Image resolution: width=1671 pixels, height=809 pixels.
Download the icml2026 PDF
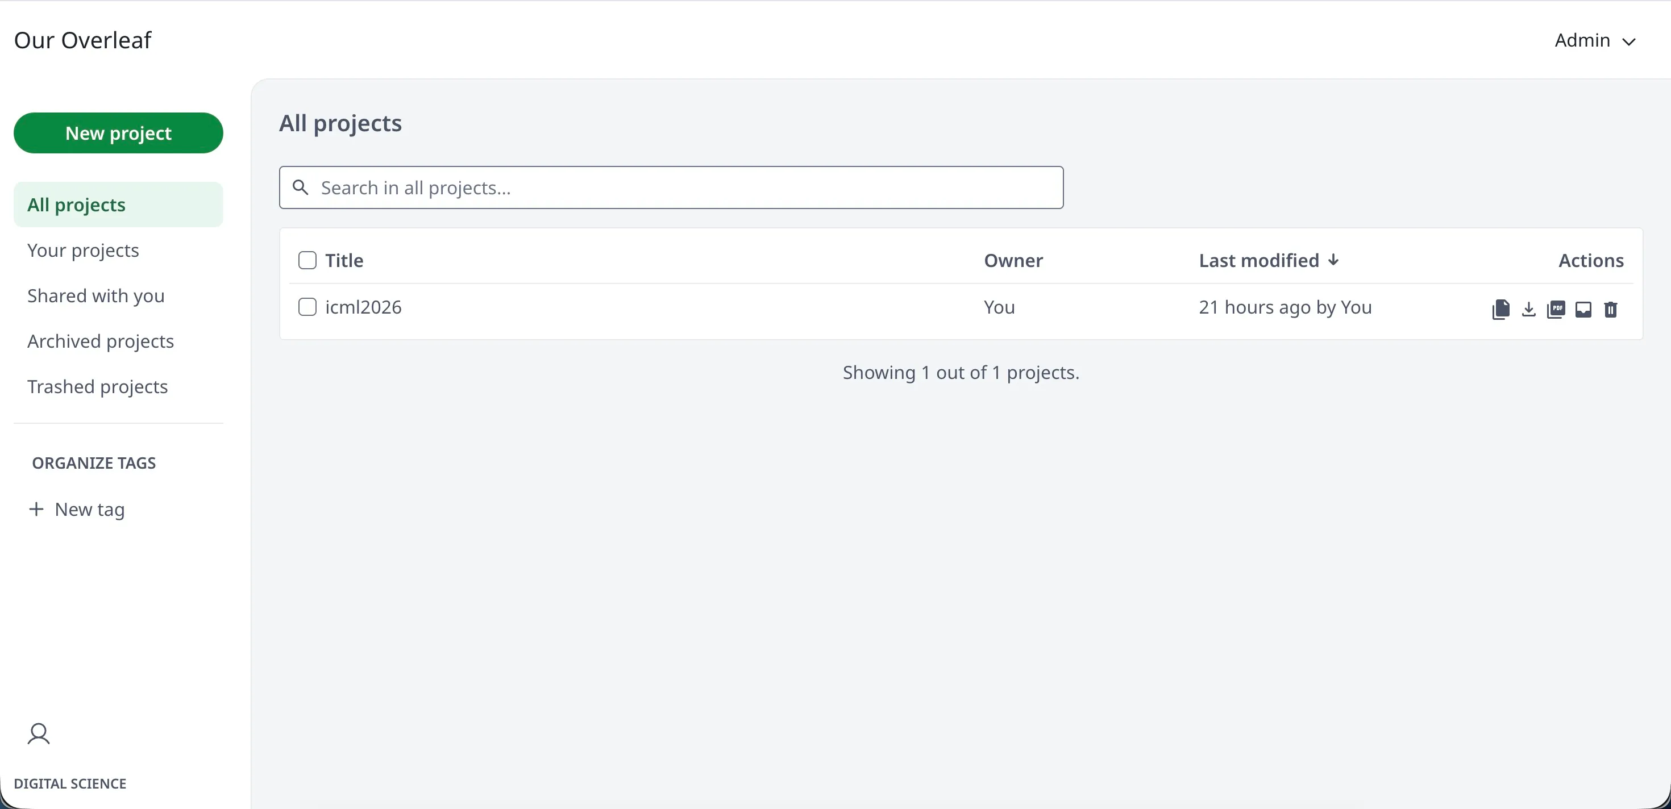click(1556, 309)
